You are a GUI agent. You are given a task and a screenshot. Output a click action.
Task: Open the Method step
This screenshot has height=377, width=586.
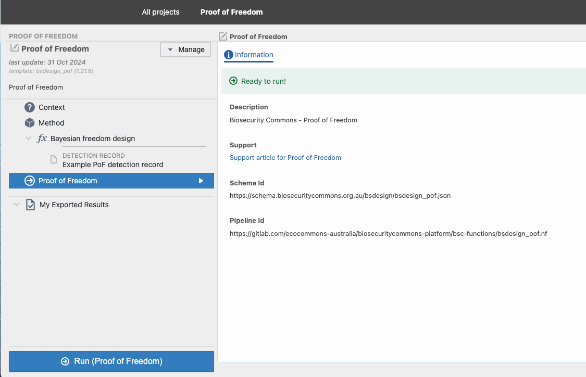coord(51,123)
